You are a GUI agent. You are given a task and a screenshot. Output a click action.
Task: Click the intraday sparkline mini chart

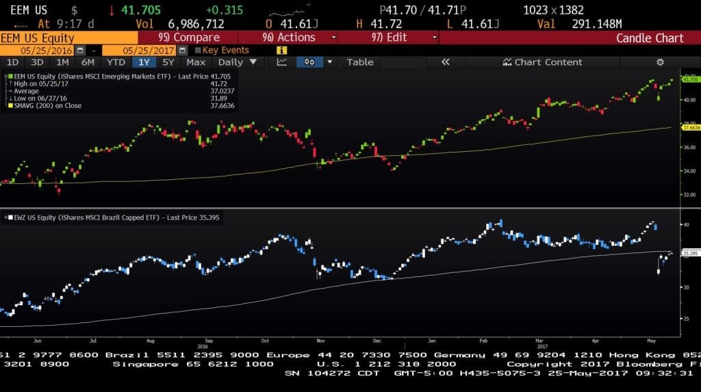click(x=290, y=11)
